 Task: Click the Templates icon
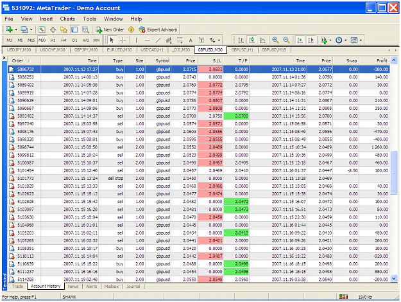(x=354, y=40)
